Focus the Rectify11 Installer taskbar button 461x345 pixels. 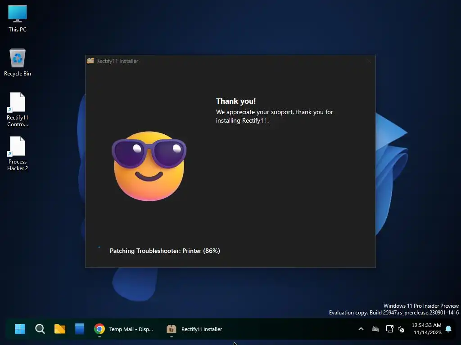(194, 329)
